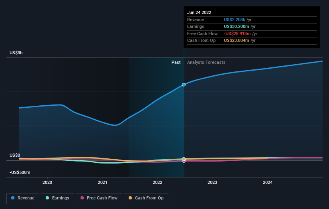This screenshot has height=209, width=329.
Task: Click the US$3b y-axis label
Action: (16, 53)
